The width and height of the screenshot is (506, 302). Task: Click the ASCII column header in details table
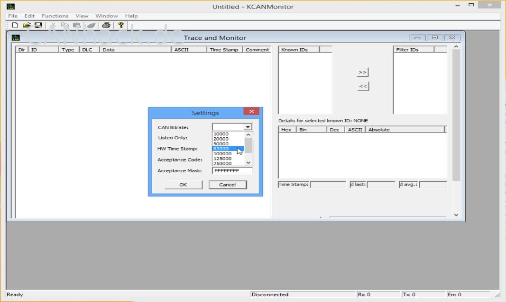[x=355, y=129]
